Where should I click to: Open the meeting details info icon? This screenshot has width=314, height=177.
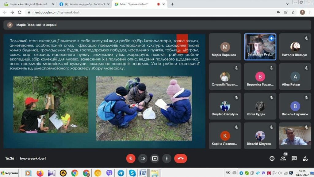pos(272,159)
